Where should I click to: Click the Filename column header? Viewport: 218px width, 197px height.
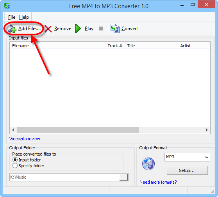[57, 46]
